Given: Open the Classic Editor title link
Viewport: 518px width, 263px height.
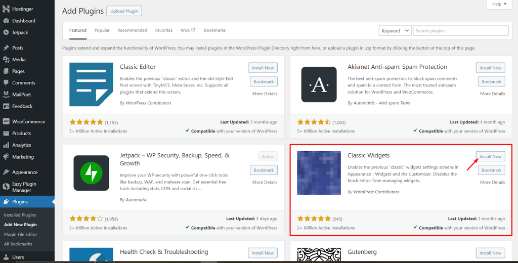Looking at the screenshot, I should (x=138, y=67).
